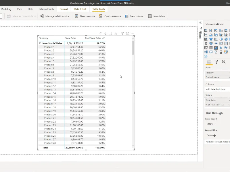Select the Gauge visual
The width and height of the screenshot is (230, 172).
coord(216,43)
